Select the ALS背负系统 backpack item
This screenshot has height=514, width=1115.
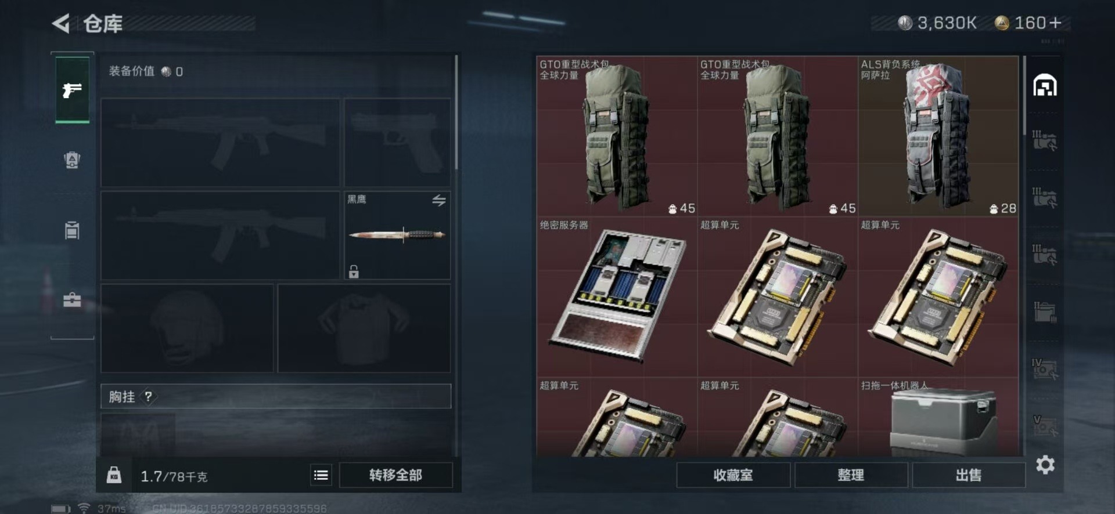(x=938, y=136)
